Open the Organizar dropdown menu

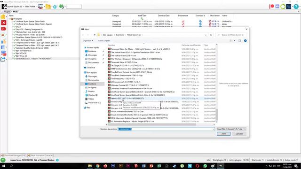coord(88,41)
